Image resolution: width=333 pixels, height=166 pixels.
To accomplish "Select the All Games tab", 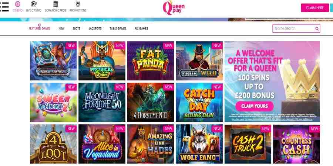I will 141,28.
